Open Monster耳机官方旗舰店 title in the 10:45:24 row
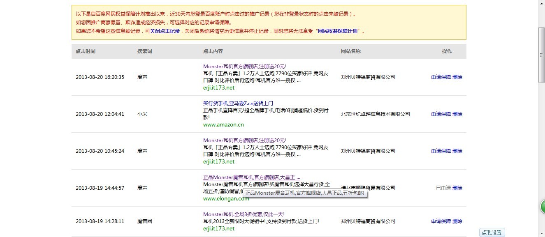 pos(244,140)
